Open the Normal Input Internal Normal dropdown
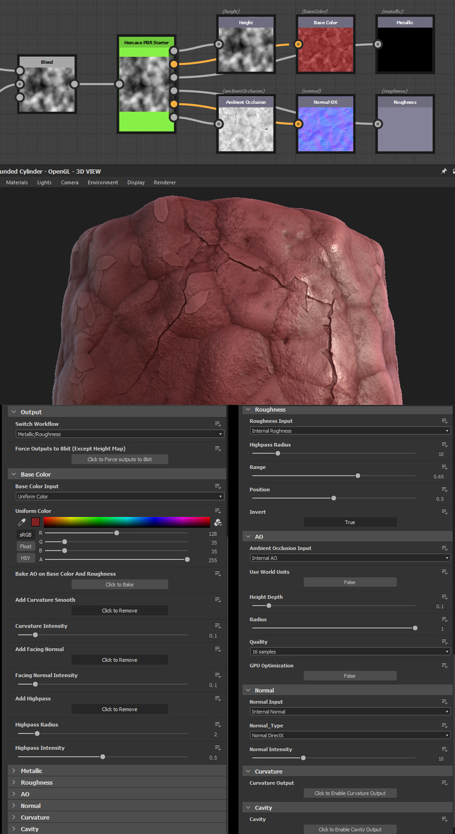 pyautogui.click(x=350, y=712)
